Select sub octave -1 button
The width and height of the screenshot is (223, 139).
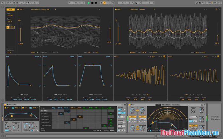[x=11, y=27]
